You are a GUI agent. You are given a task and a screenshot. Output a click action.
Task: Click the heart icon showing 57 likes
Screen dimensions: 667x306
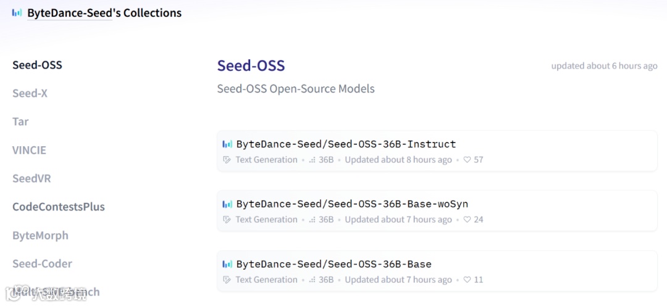[x=467, y=160]
